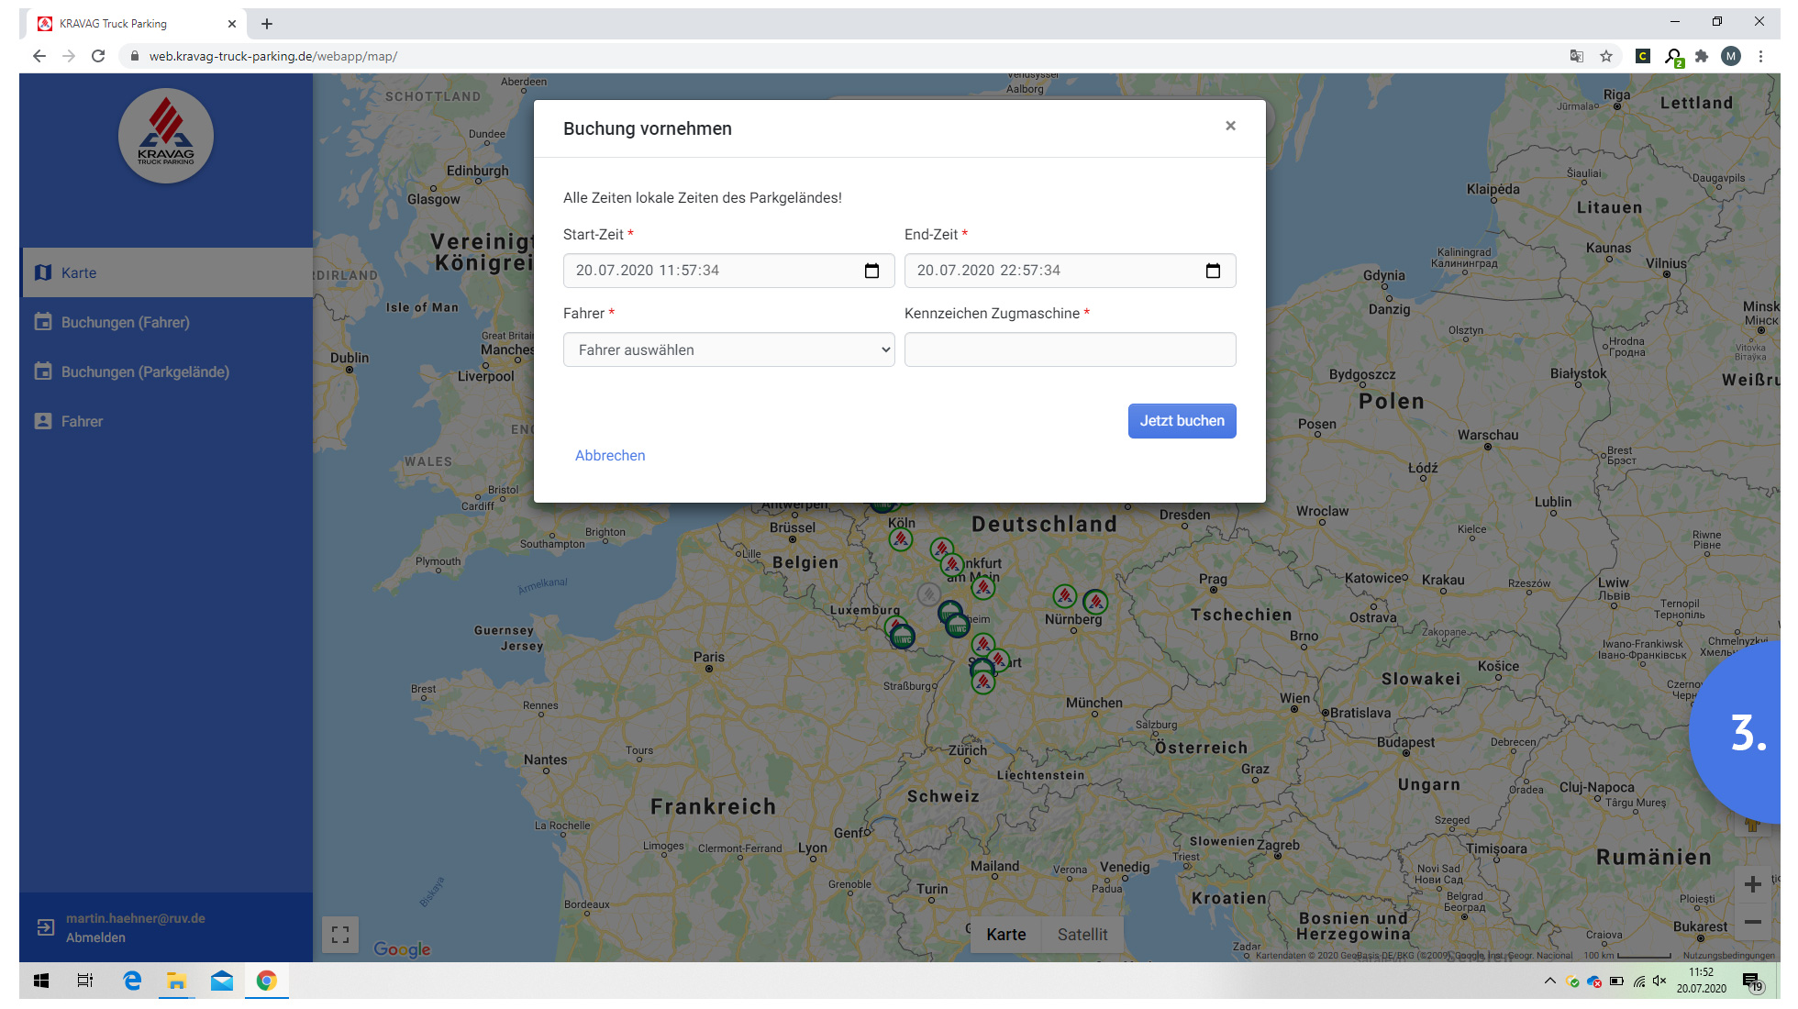The height and width of the screenshot is (1009, 1798).
Task: Click the Abbrechen link
Action: tap(610, 456)
